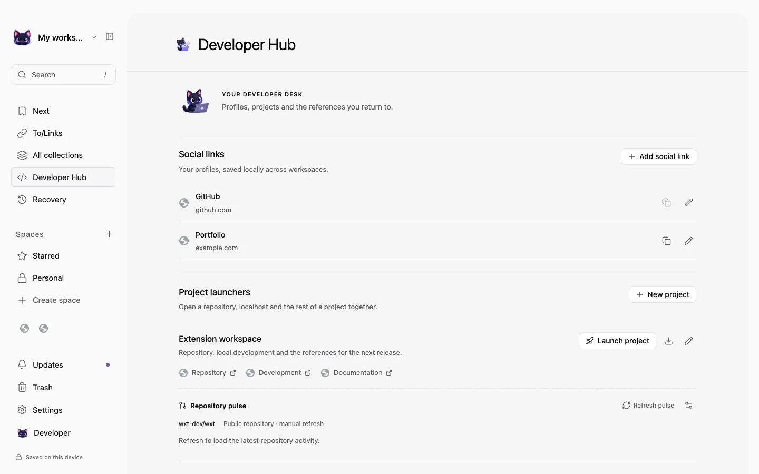Open Repository pulse settings sliders
The width and height of the screenshot is (759, 474).
click(x=688, y=406)
